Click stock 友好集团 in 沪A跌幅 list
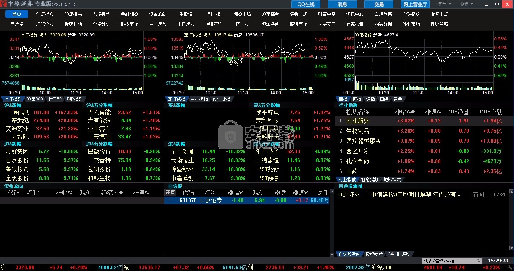514x271 pixels. click(x=17, y=151)
